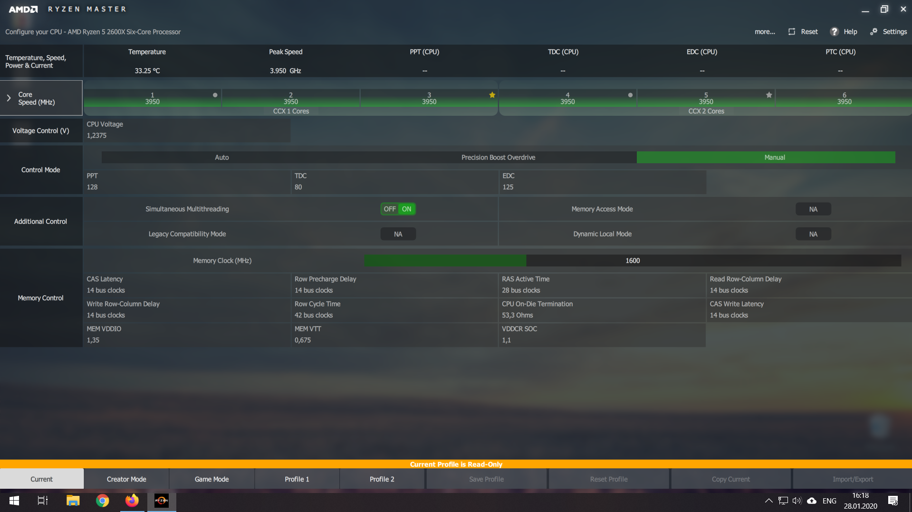Click the Import/Export button

point(853,479)
